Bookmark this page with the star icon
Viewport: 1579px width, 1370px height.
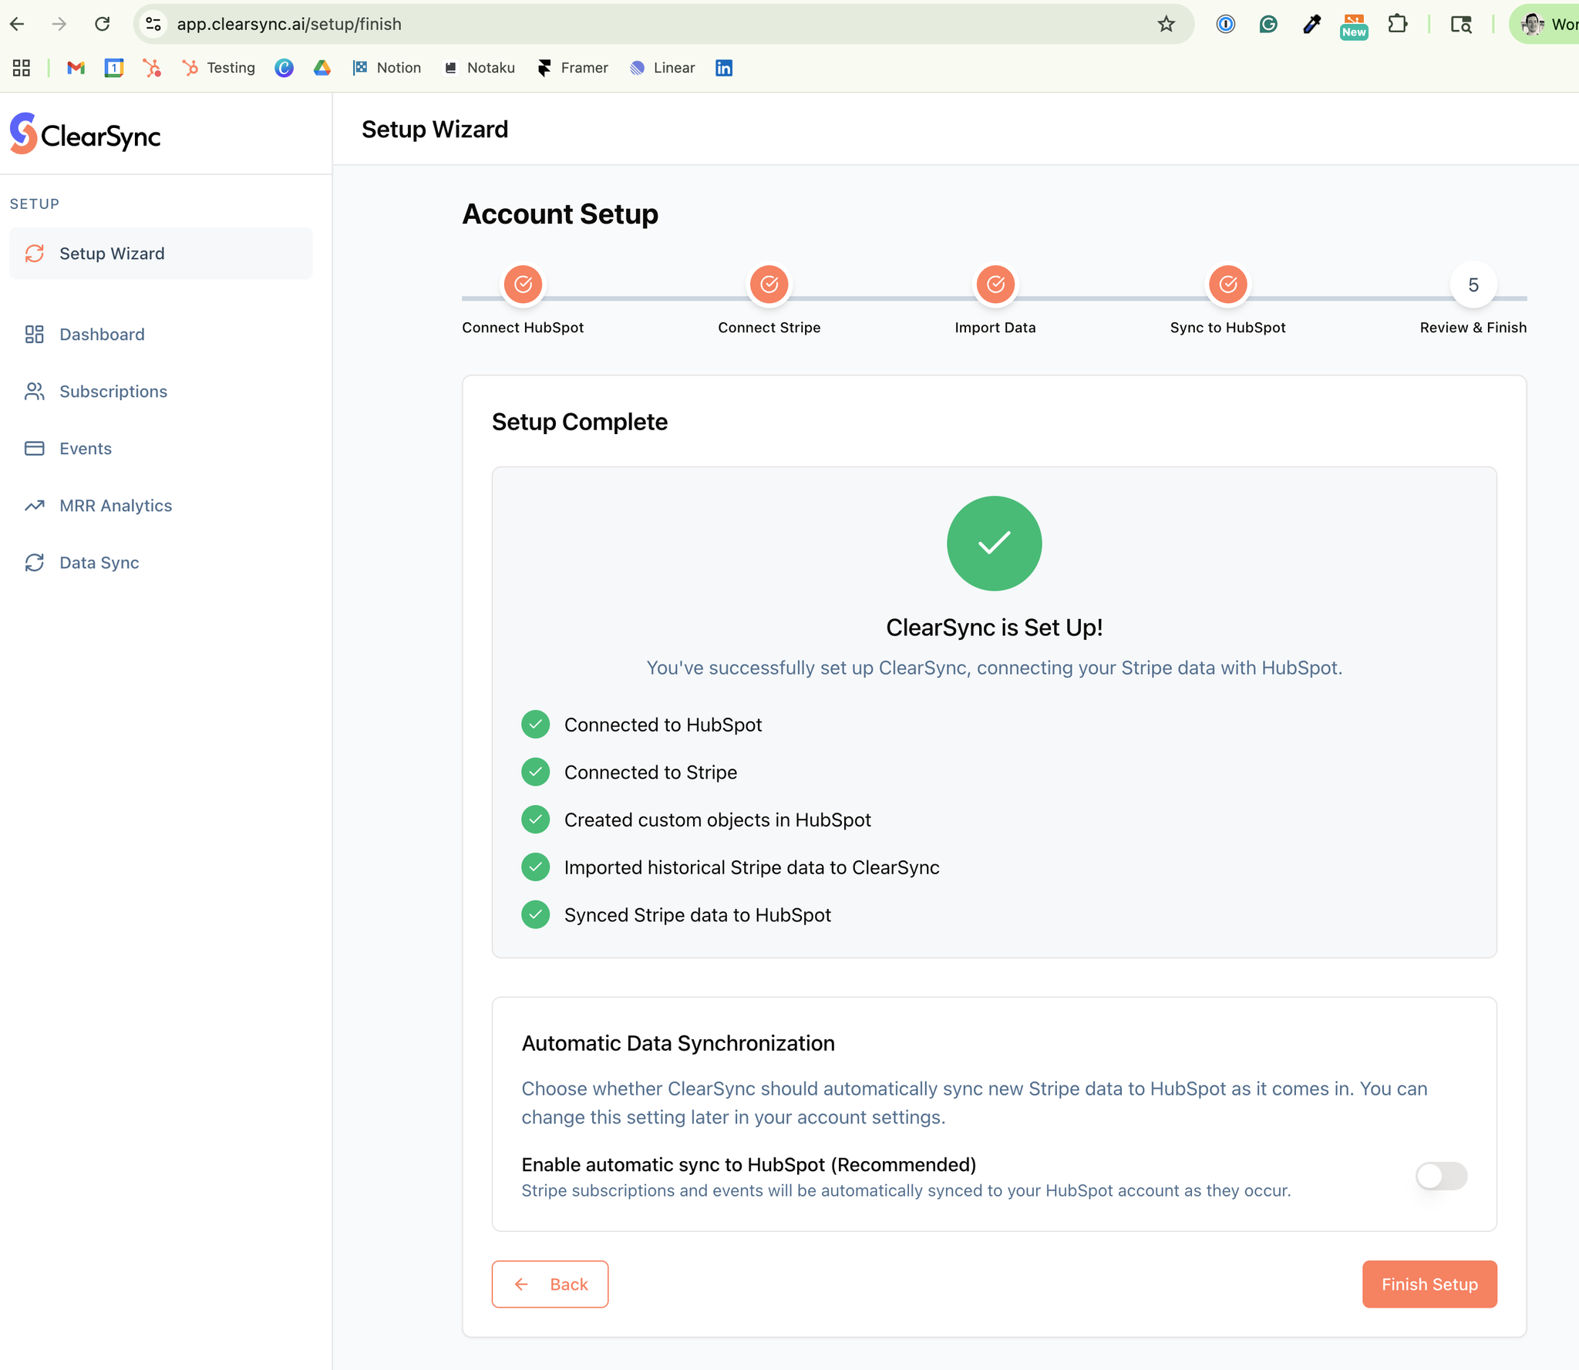point(1166,24)
